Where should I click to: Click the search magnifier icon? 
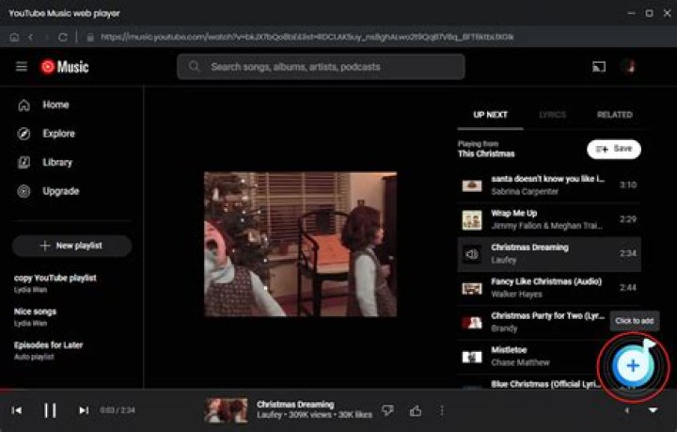coord(195,67)
